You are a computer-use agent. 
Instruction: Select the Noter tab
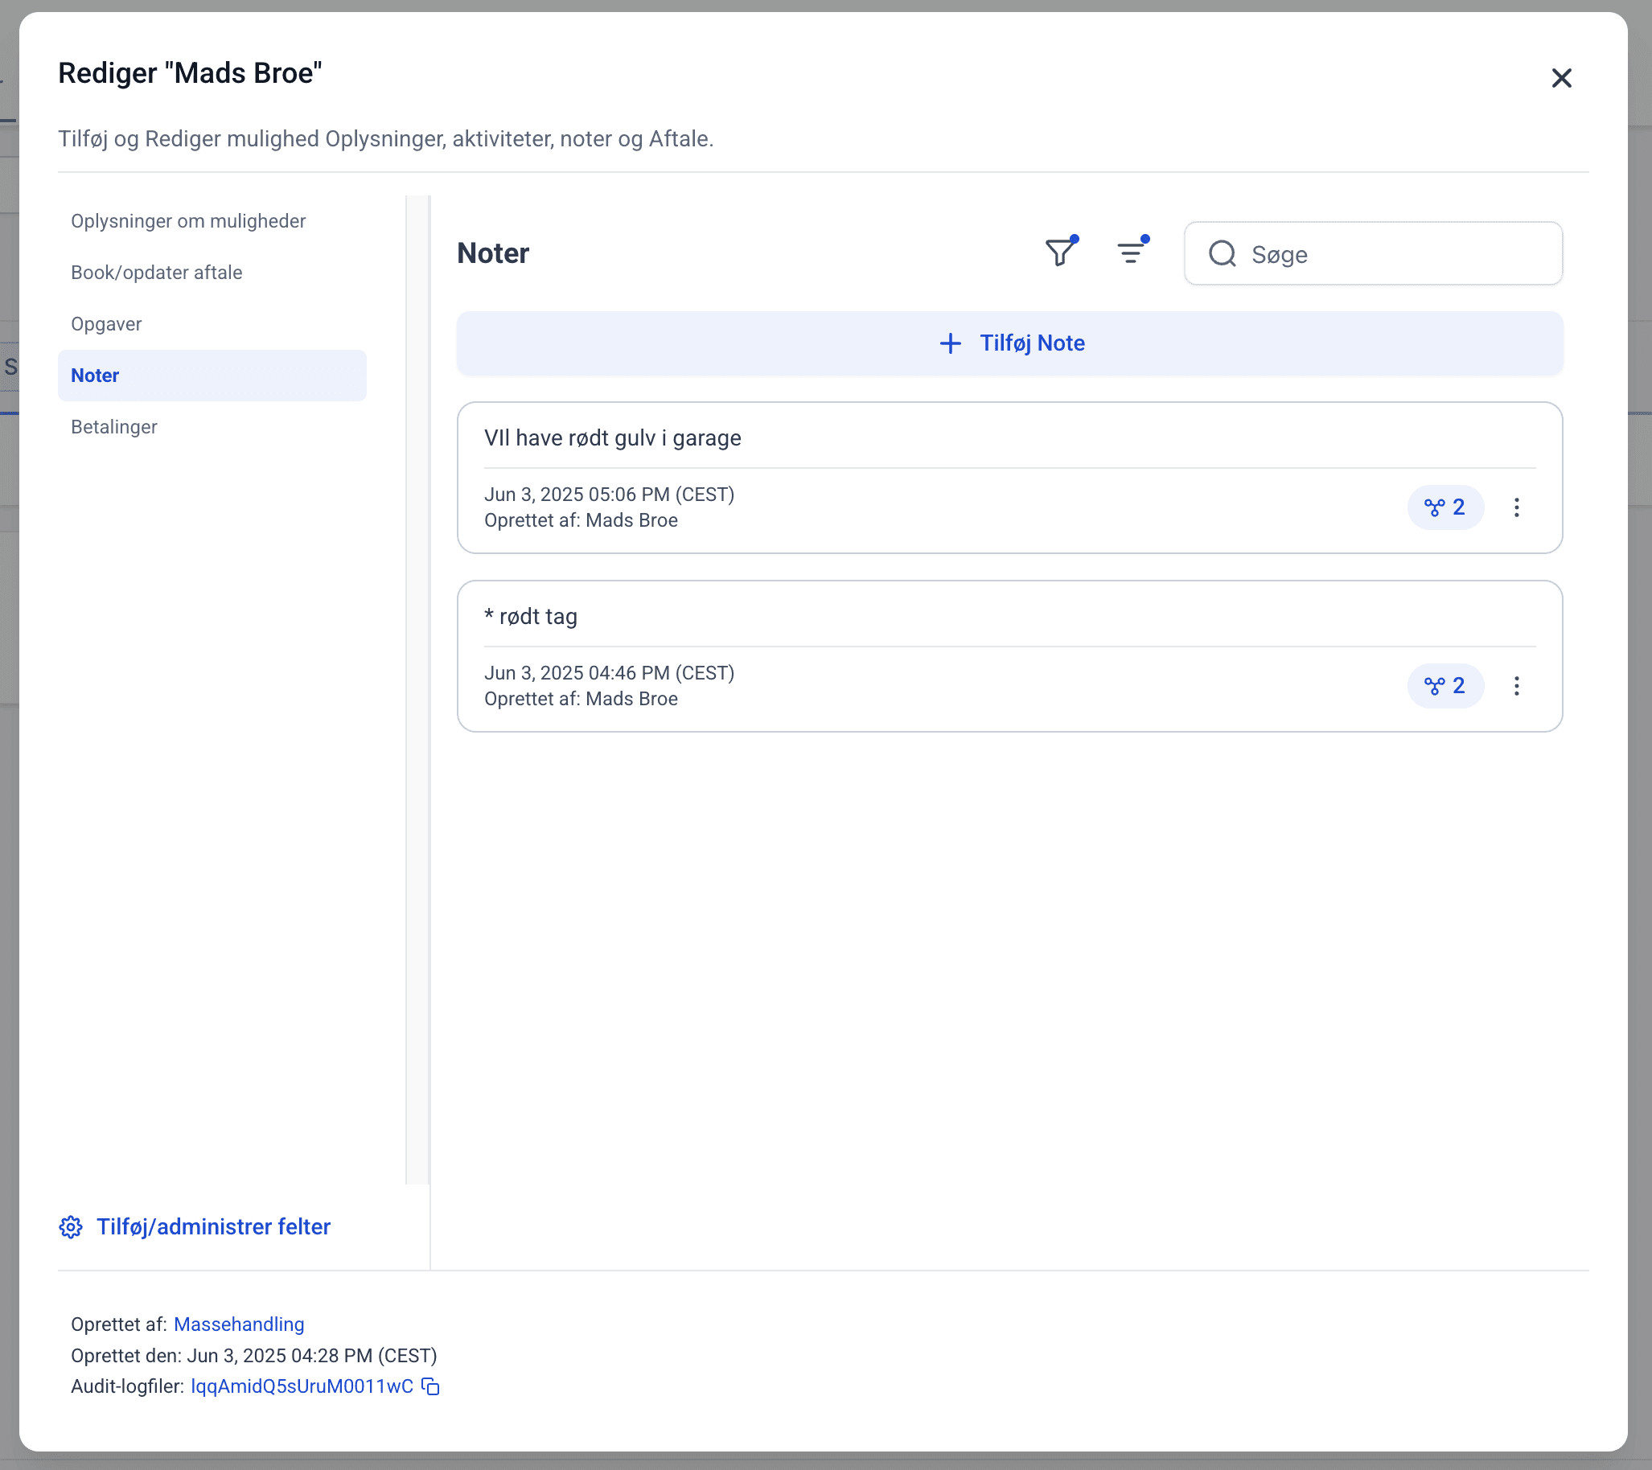[x=212, y=376]
